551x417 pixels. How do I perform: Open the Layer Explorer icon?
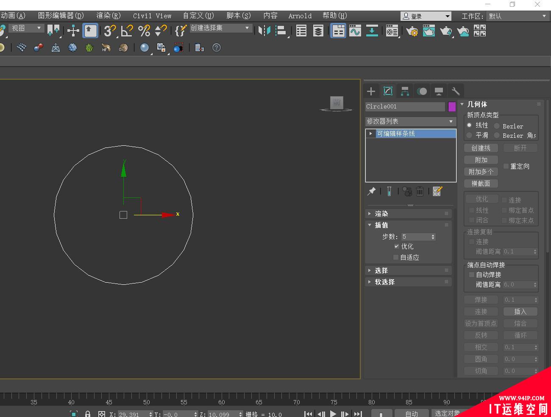pos(318,31)
